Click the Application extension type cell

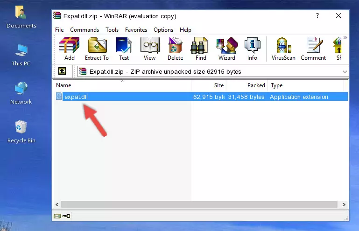[x=299, y=97]
